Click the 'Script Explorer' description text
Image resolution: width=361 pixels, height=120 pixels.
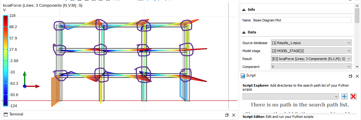[296, 88]
